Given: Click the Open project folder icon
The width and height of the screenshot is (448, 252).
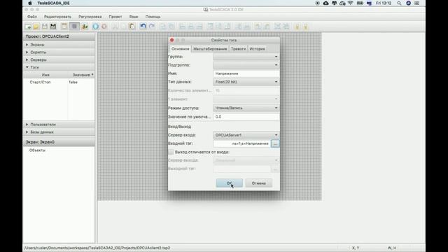Looking at the screenshot, I should (x=36, y=27).
